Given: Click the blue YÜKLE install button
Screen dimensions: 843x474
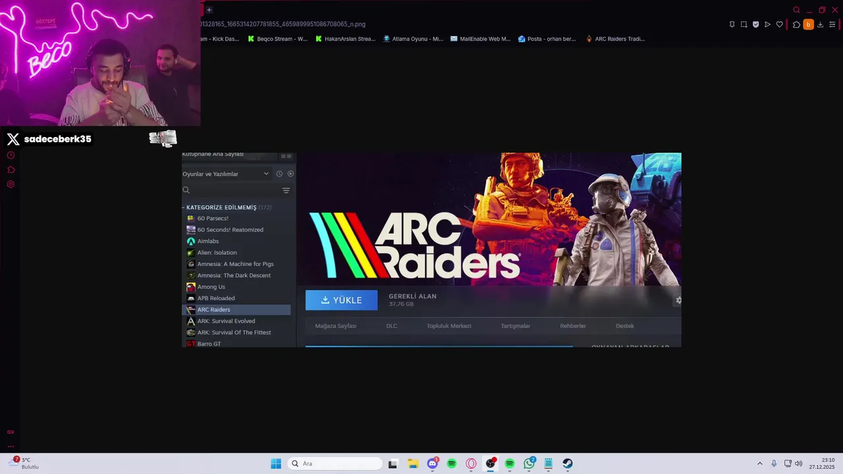Looking at the screenshot, I should coord(341,300).
